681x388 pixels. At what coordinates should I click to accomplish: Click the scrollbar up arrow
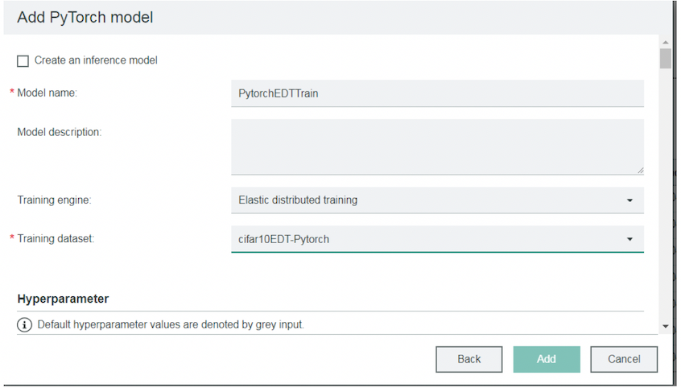[x=665, y=42]
